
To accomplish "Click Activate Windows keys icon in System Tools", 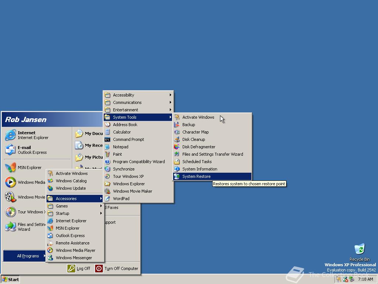I will click(x=177, y=117).
